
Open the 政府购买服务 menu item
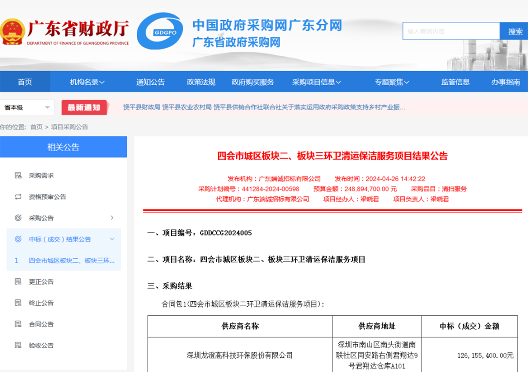pyautogui.click(x=253, y=82)
